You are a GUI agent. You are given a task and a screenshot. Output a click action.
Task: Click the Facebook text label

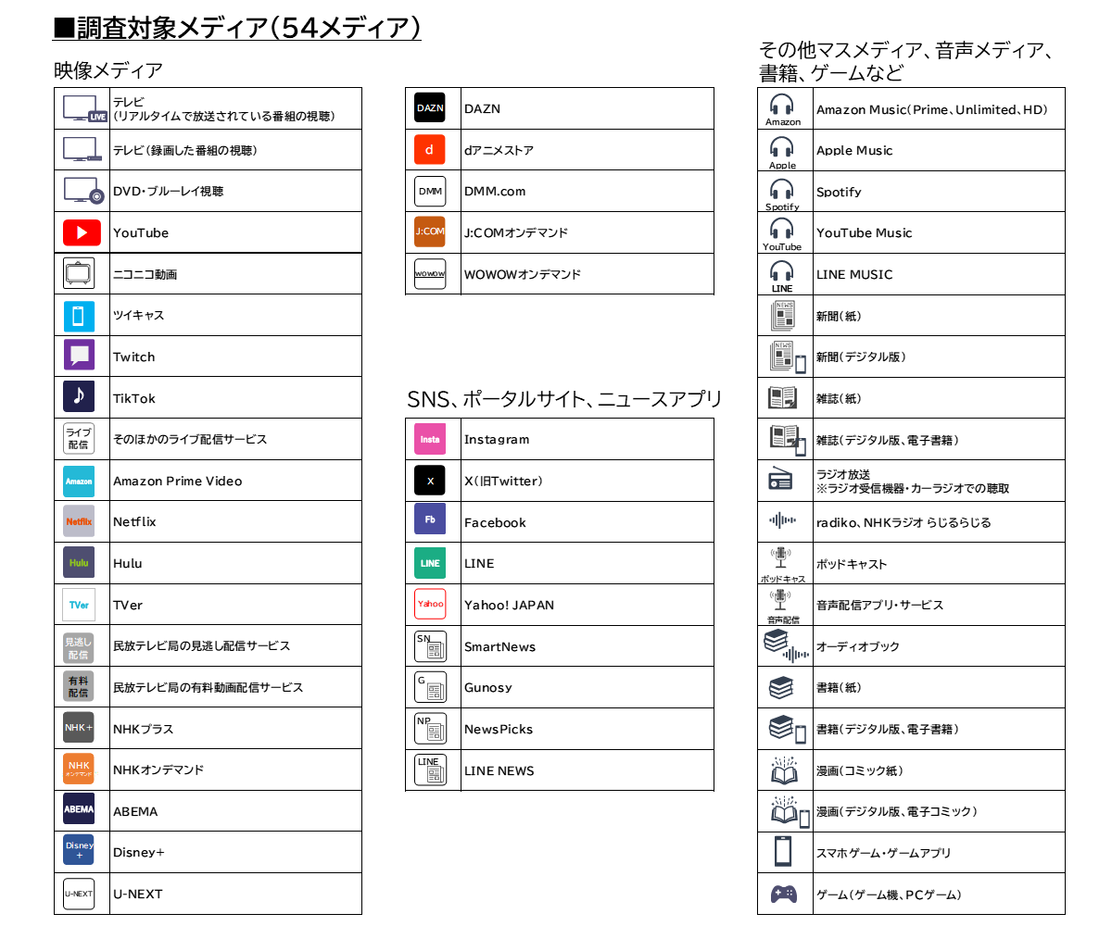495,522
